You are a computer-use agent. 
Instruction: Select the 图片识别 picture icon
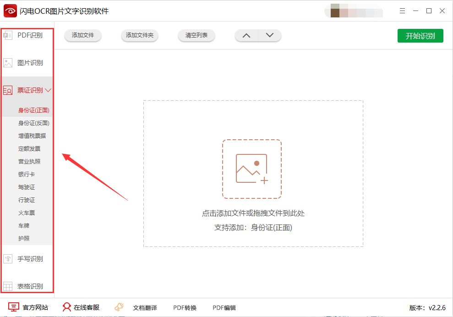pyautogui.click(x=8, y=63)
